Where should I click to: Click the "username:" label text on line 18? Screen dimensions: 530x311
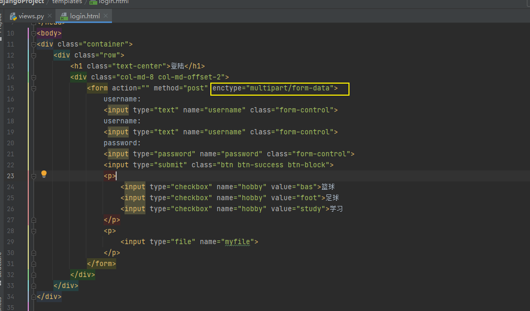pos(122,121)
